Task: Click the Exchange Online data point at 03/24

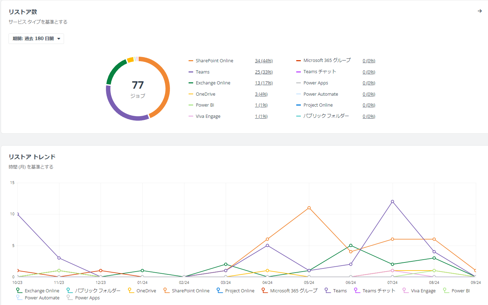Action: [226, 264]
